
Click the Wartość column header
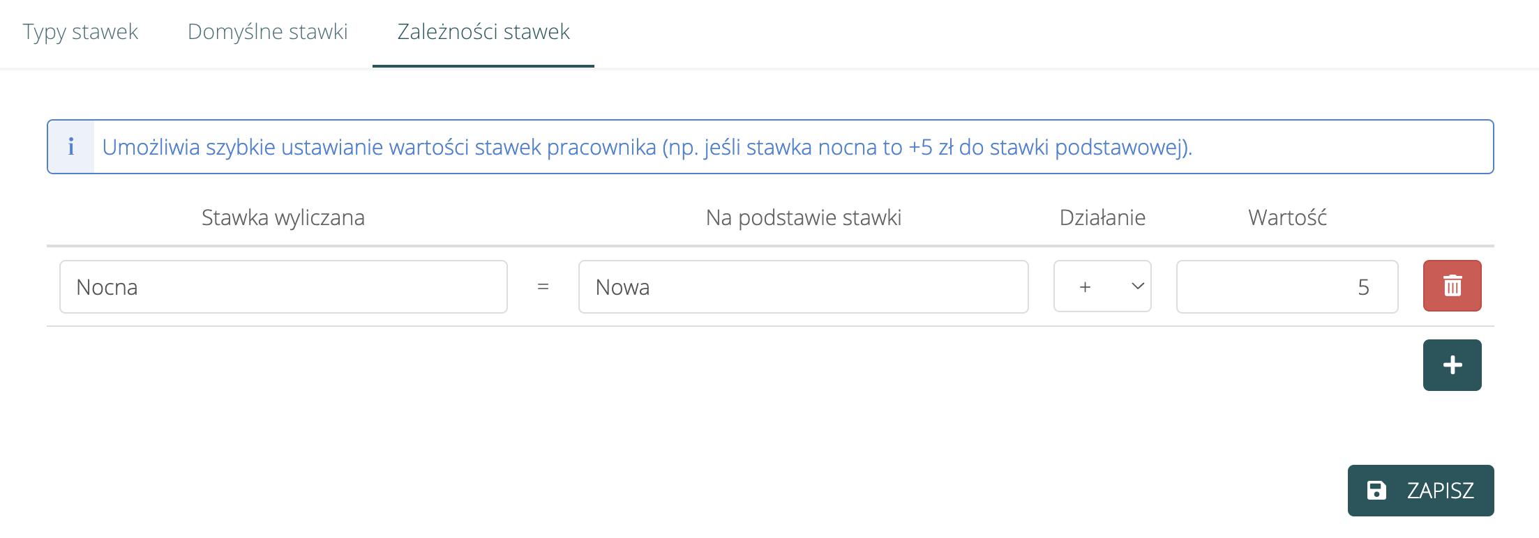coord(1287,218)
